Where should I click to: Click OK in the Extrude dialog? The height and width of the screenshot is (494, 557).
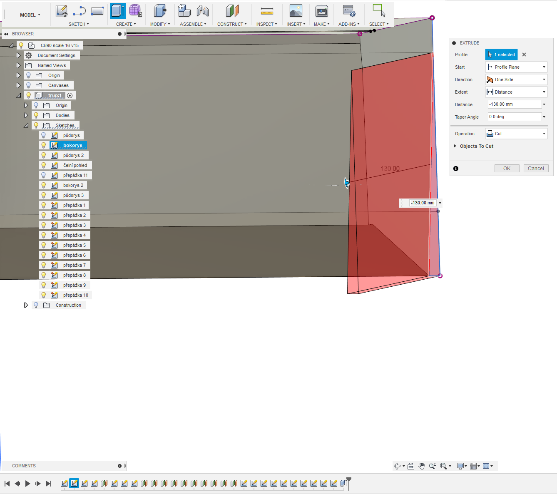click(507, 169)
